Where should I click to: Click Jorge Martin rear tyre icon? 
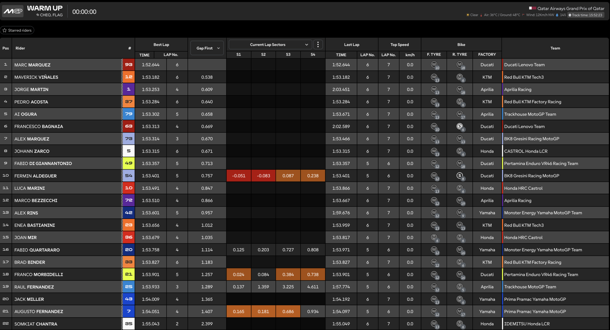(x=460, y=90)
